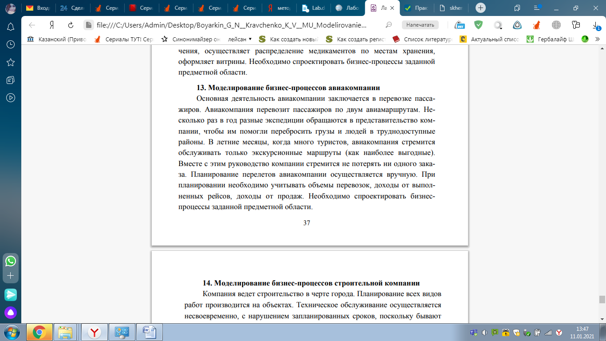
Task: Click the scrollbar up arrow
Action: click(x=602, y=48)
